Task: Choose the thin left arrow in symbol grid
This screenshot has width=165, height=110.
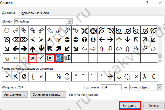Action: (x=102, y=40)
